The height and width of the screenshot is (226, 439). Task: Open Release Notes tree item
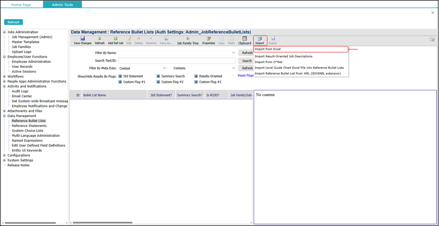pos(19,165)
